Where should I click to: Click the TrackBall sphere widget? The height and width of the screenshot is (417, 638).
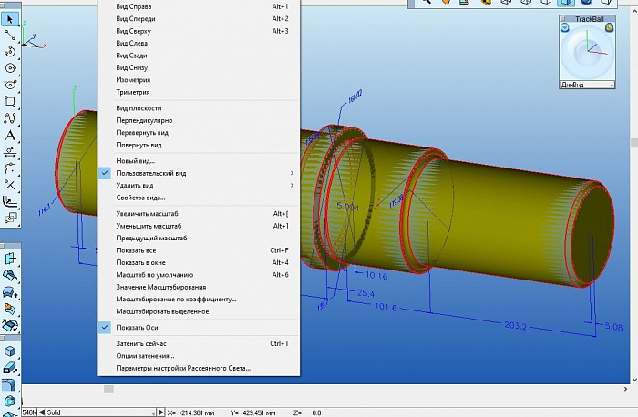586,55
